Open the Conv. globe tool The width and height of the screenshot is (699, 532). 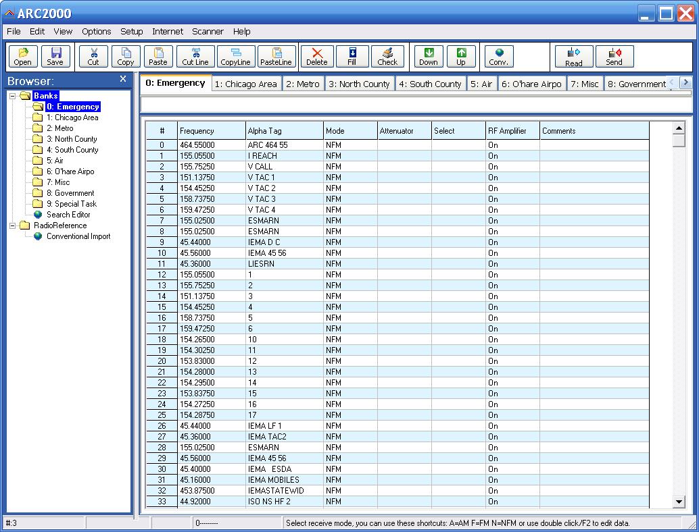pos(499,56)
